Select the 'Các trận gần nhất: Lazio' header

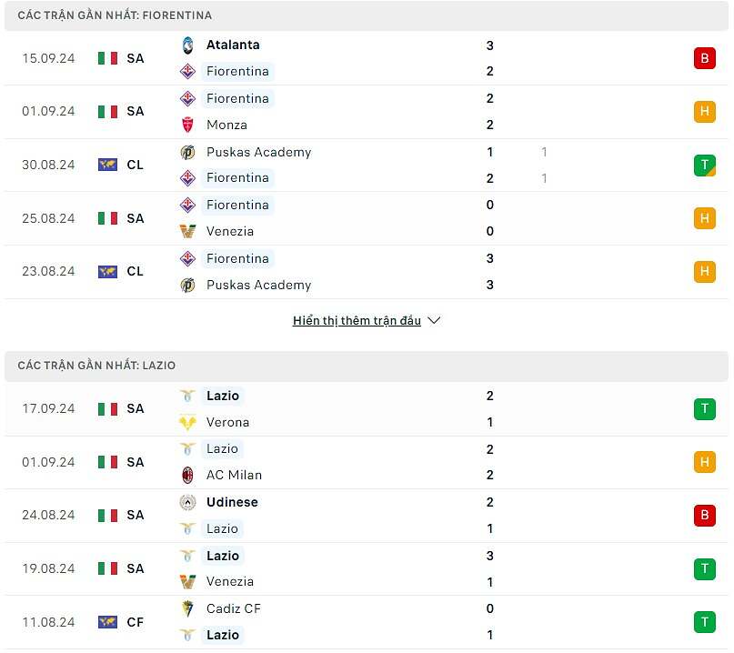point(96,366)
